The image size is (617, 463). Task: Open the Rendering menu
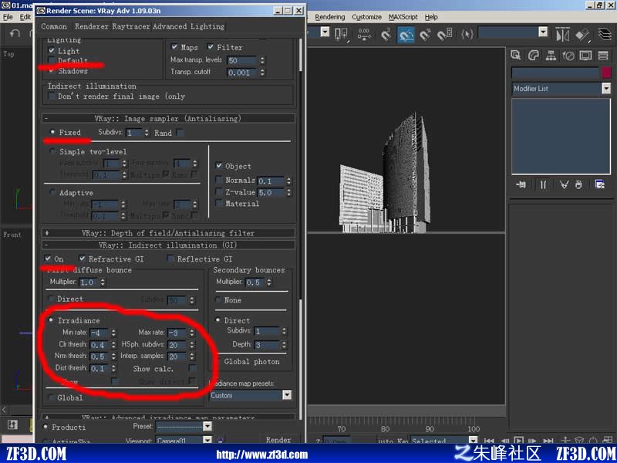330,17
